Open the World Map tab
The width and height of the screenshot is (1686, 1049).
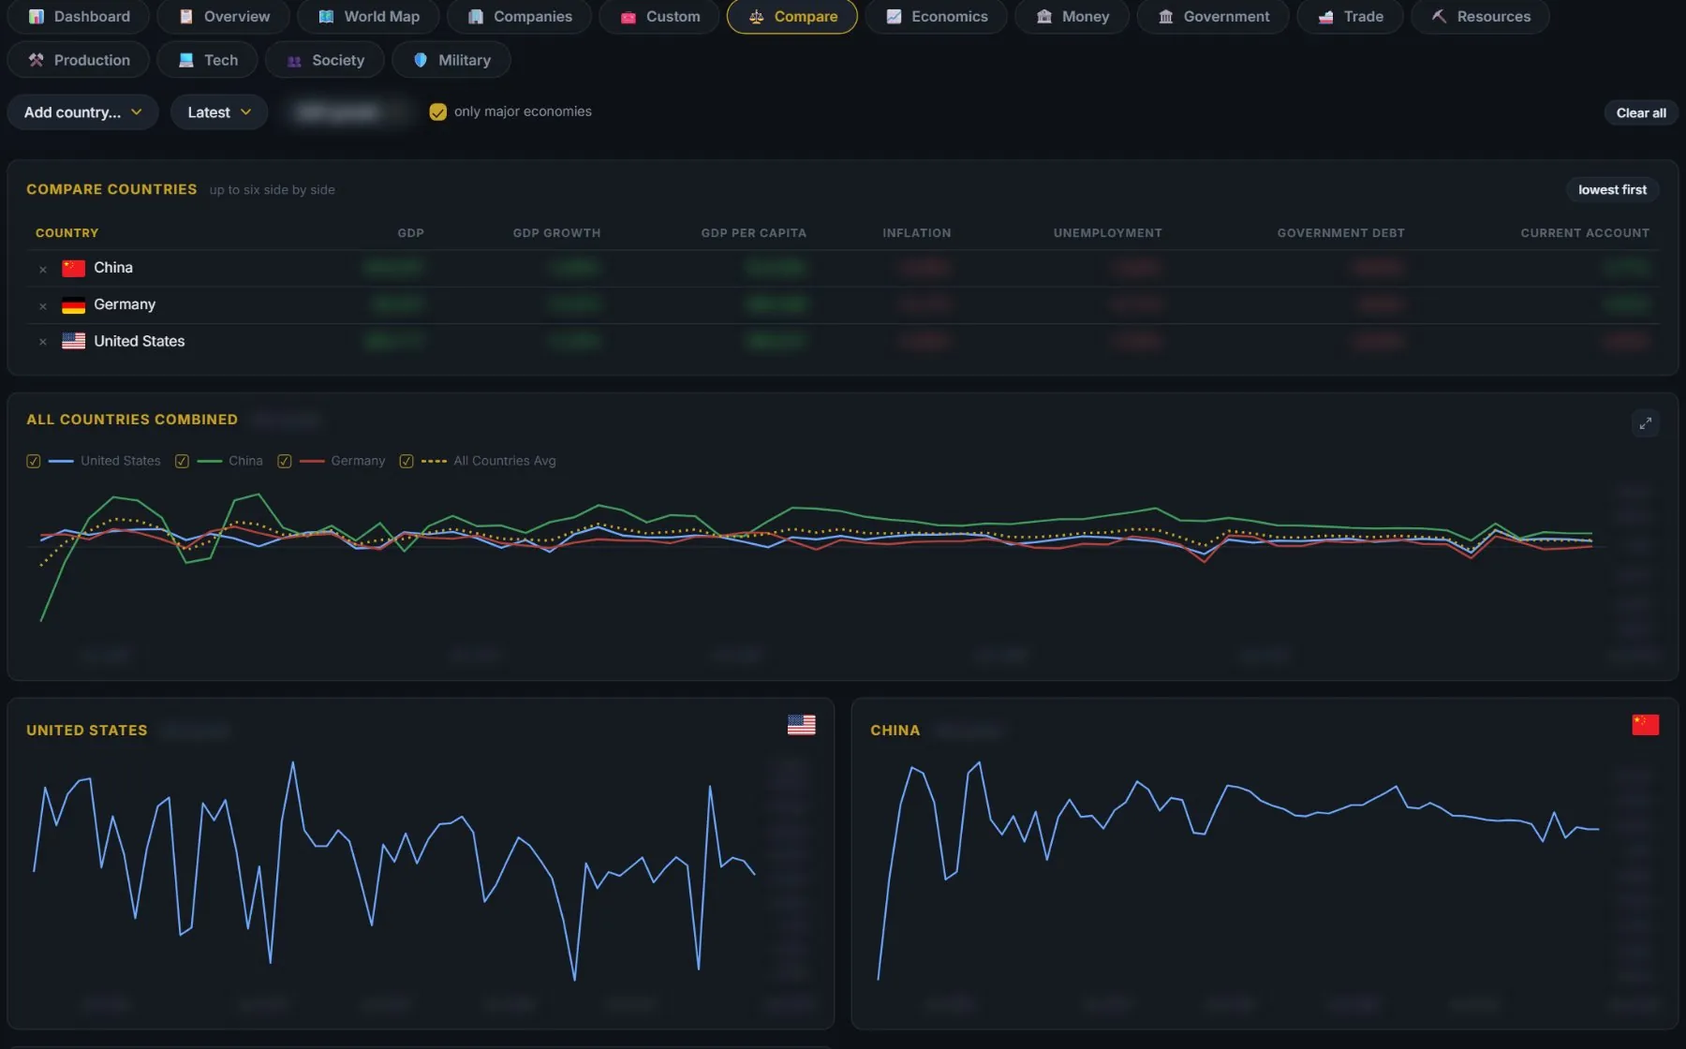[x=368, y=16]
